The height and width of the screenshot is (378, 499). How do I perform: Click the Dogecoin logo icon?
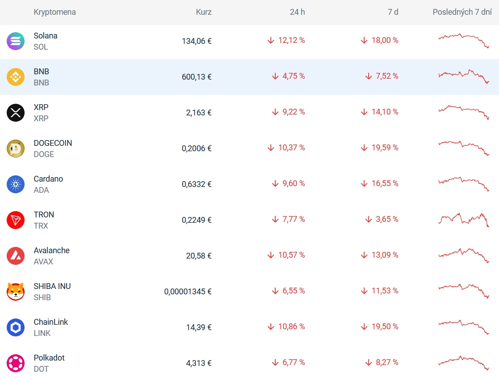(16, 149)
